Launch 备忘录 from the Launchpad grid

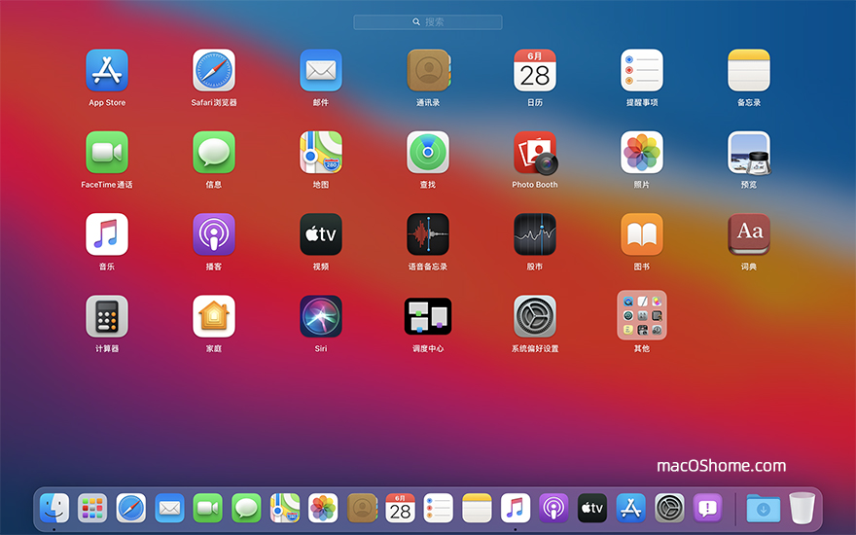749,70
